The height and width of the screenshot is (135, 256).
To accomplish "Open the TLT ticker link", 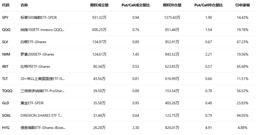I will pos(5,79).
